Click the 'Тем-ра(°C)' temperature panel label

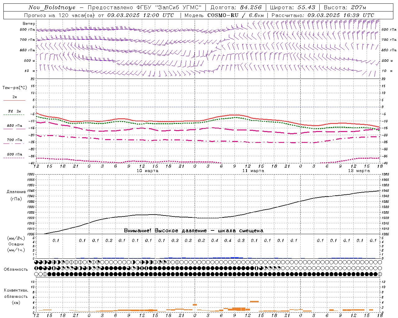(x=15, y=88)
